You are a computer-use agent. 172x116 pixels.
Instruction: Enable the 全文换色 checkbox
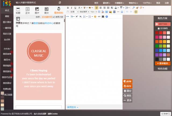point(159,28)
